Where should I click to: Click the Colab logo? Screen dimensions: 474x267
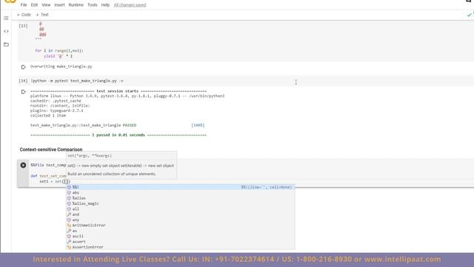(x=10, y=1)
